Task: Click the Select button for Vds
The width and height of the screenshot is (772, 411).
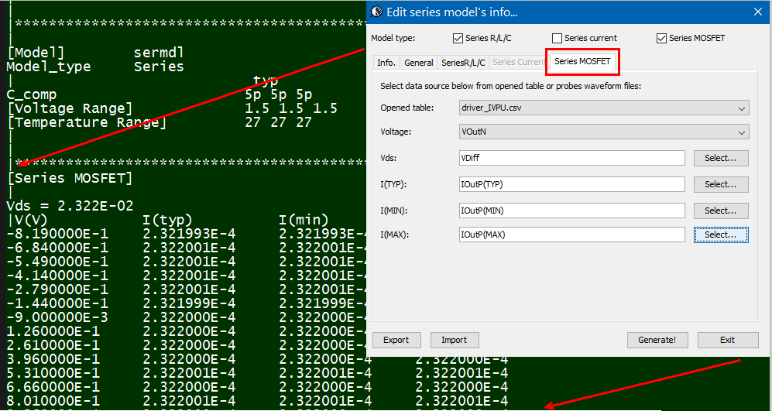Action: click(721, 158)
